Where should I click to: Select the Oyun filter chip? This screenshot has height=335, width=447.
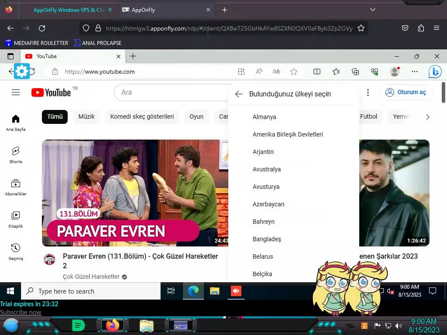(196, 116)
